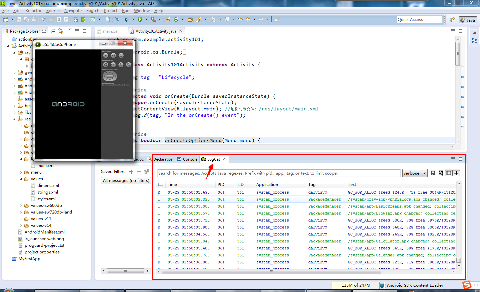The height and width of the screenshot is (292, 480).
Task: Click the LogCat horizontal scrollbar
Action: pos(271,271)
